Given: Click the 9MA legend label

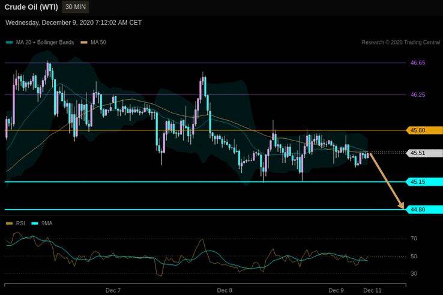Looking at the screenshot, I should pos(47,224).
